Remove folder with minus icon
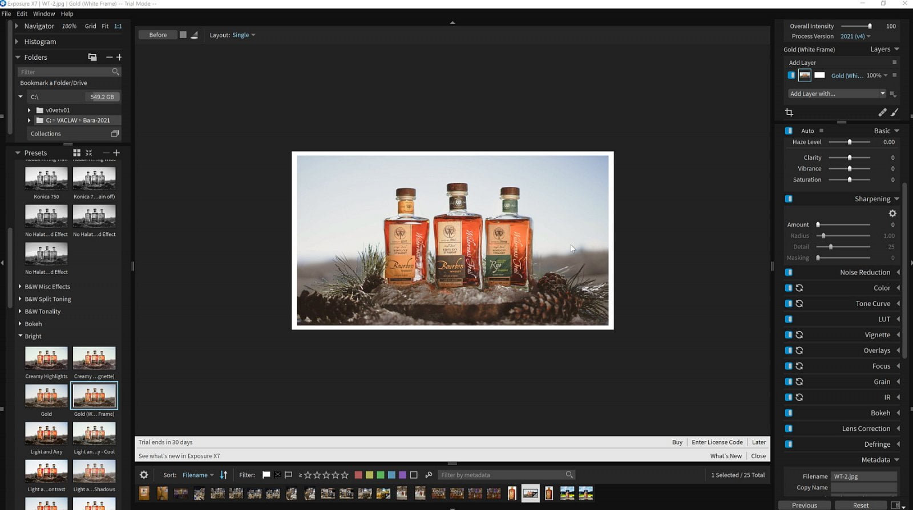The width and height of the screenshot is (913, 510). click(x=109, y=57)
